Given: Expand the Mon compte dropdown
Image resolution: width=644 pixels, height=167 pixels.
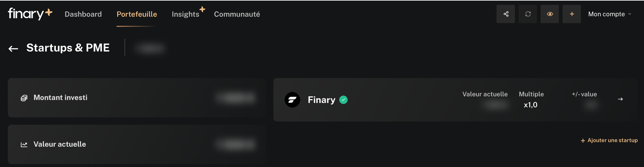Looking at the screenshot, I should [610, 14].
